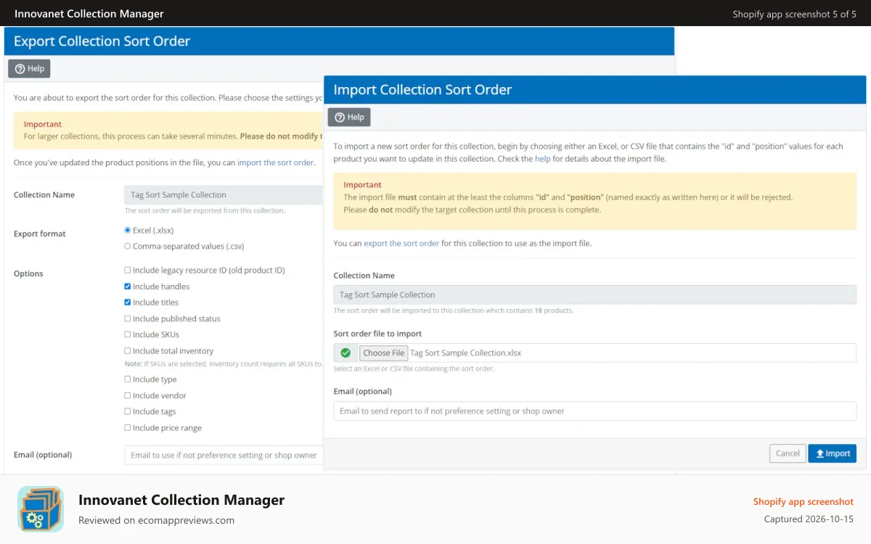
Task: Click the orange 'Shopify app screenshot' caption
Action: [x=803, y=501]
